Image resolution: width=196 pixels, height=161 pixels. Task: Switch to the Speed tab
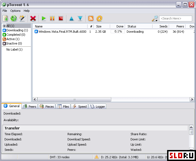click(x=80, y=107)
